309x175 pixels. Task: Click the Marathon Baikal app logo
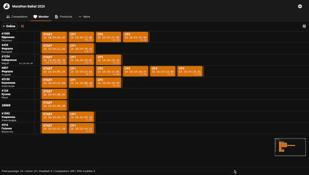[x=7, y=6]
